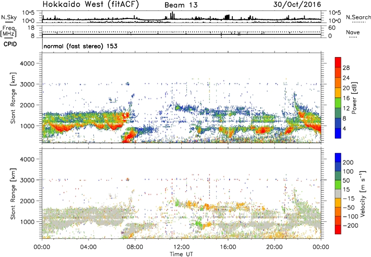Click velocity colorbar tick label '-200'
Screen dimensions: 371x257
pyautogui.click(x=351, y=225)
